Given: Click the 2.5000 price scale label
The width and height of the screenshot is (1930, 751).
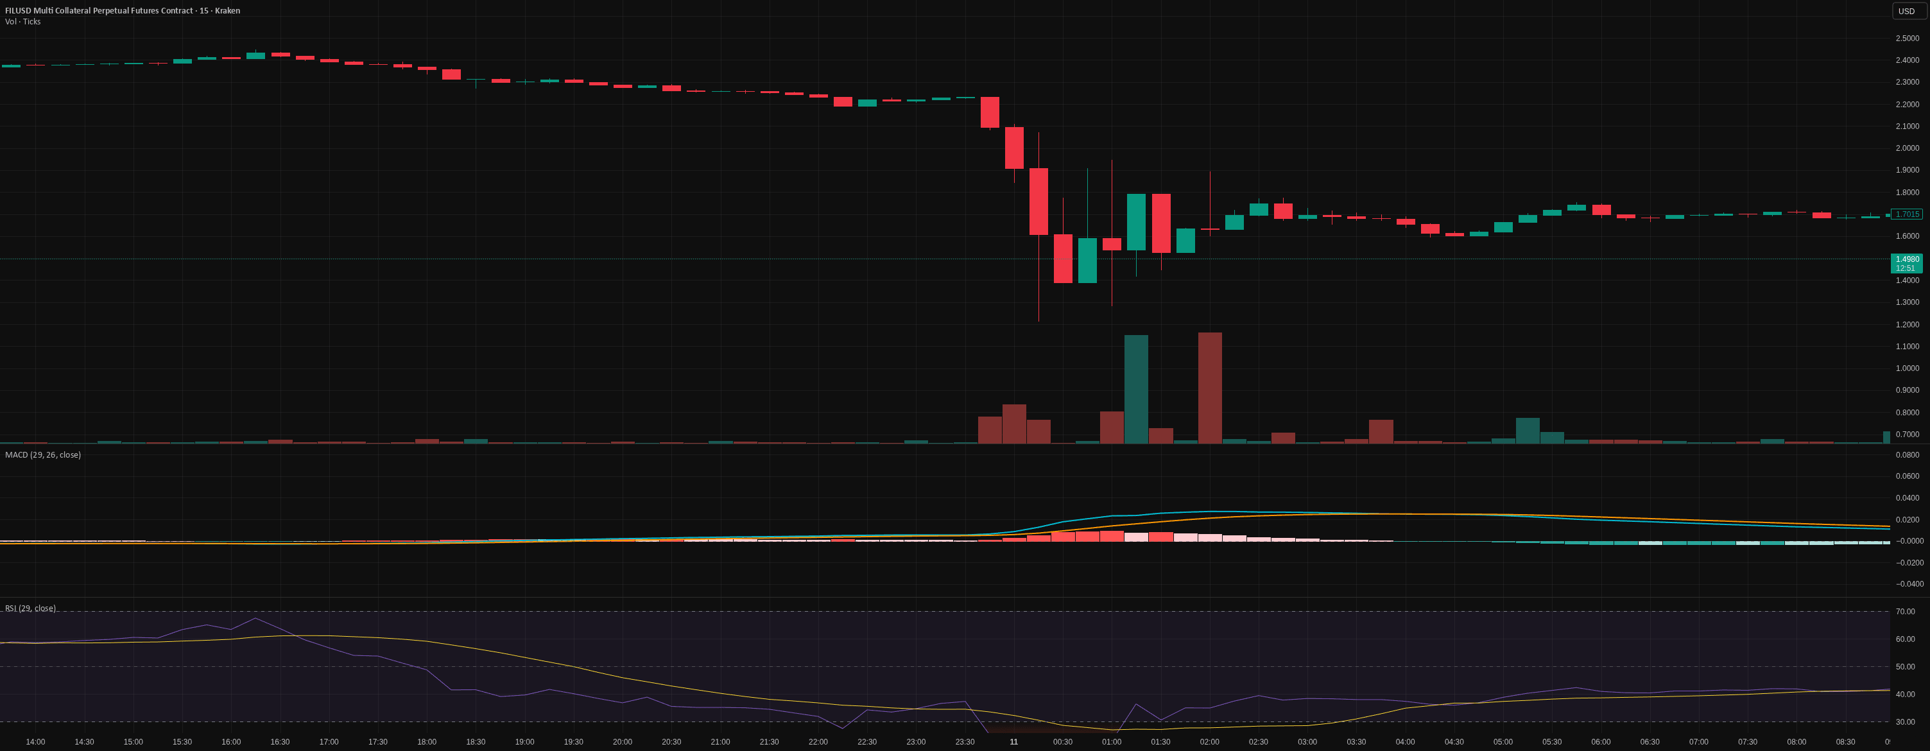Looking at the screenshot, I should (1907, 39).
